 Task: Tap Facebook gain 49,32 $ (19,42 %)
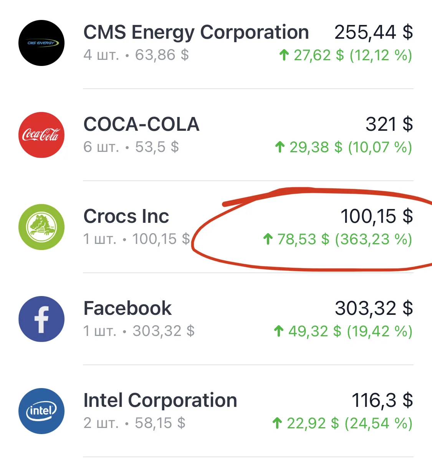coord(343,331)
